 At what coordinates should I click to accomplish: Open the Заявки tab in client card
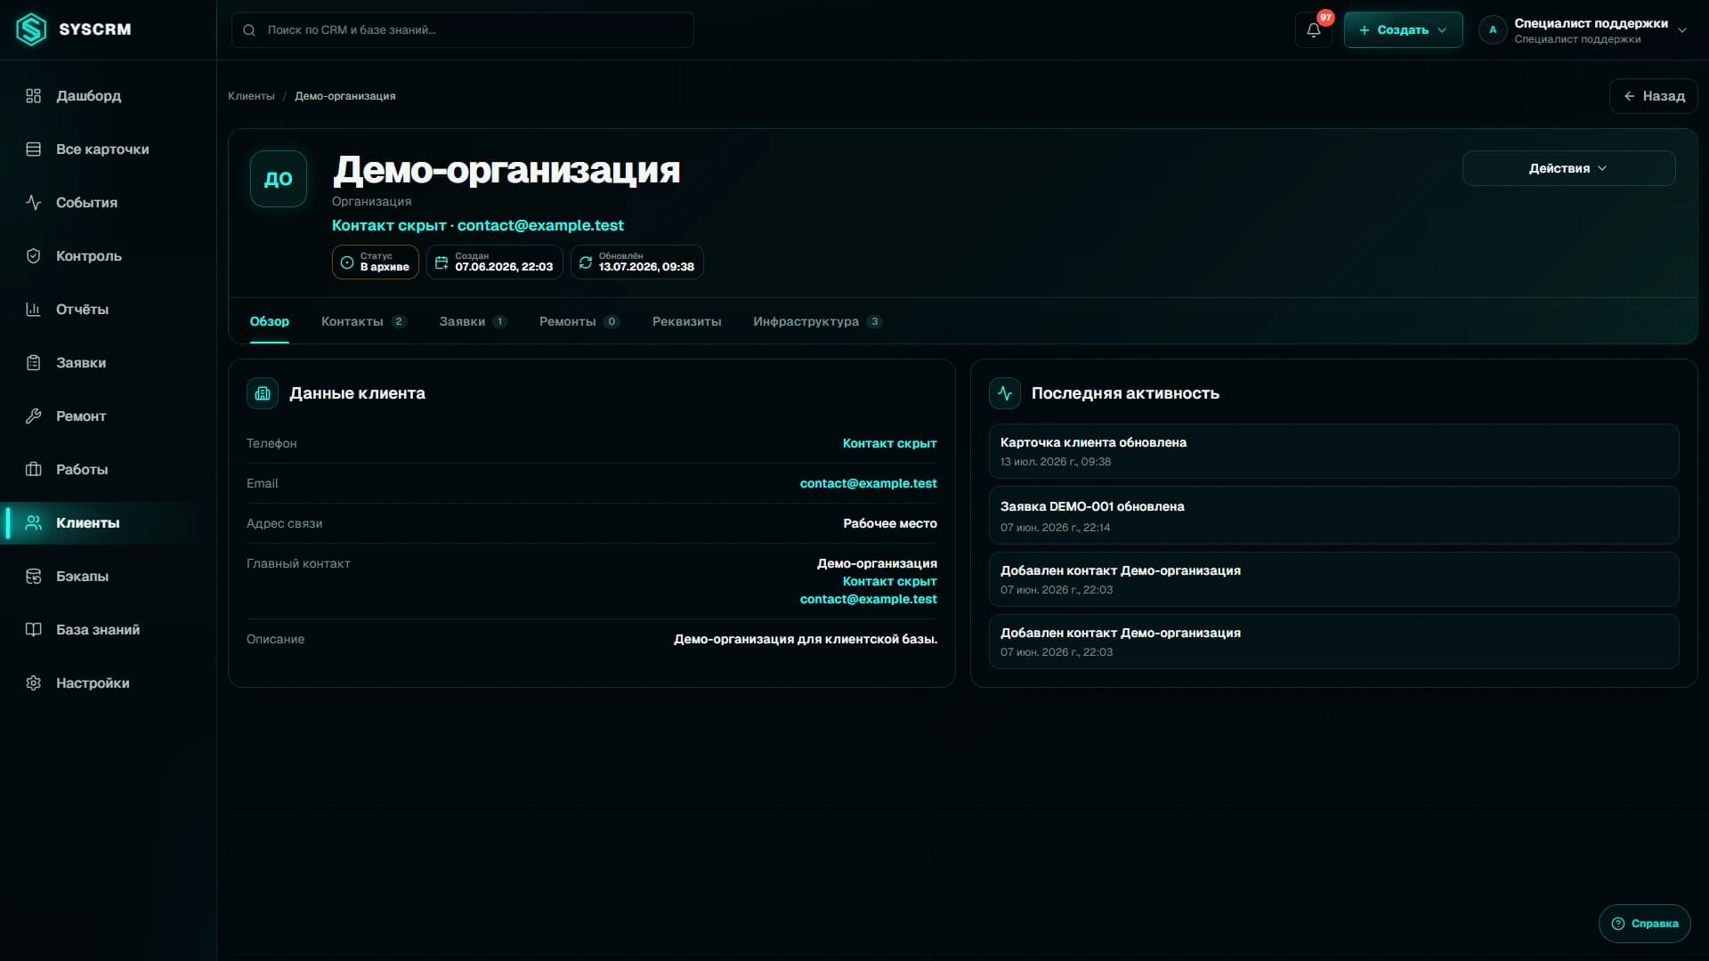(473, 322)
